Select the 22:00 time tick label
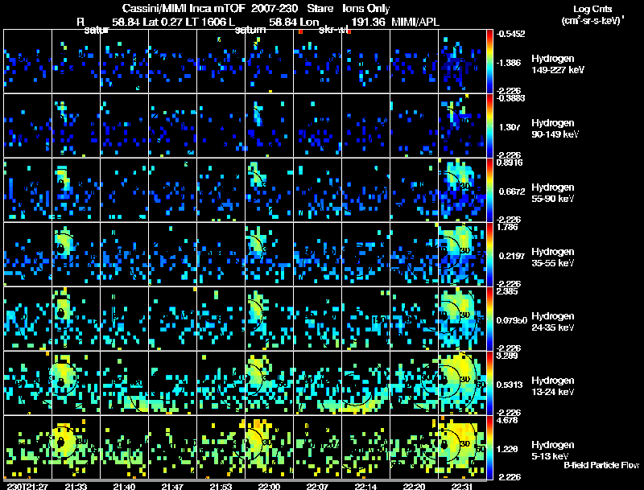Image resolution: width=644 pixels, height=490 pixels. click(x=269, y=485)
